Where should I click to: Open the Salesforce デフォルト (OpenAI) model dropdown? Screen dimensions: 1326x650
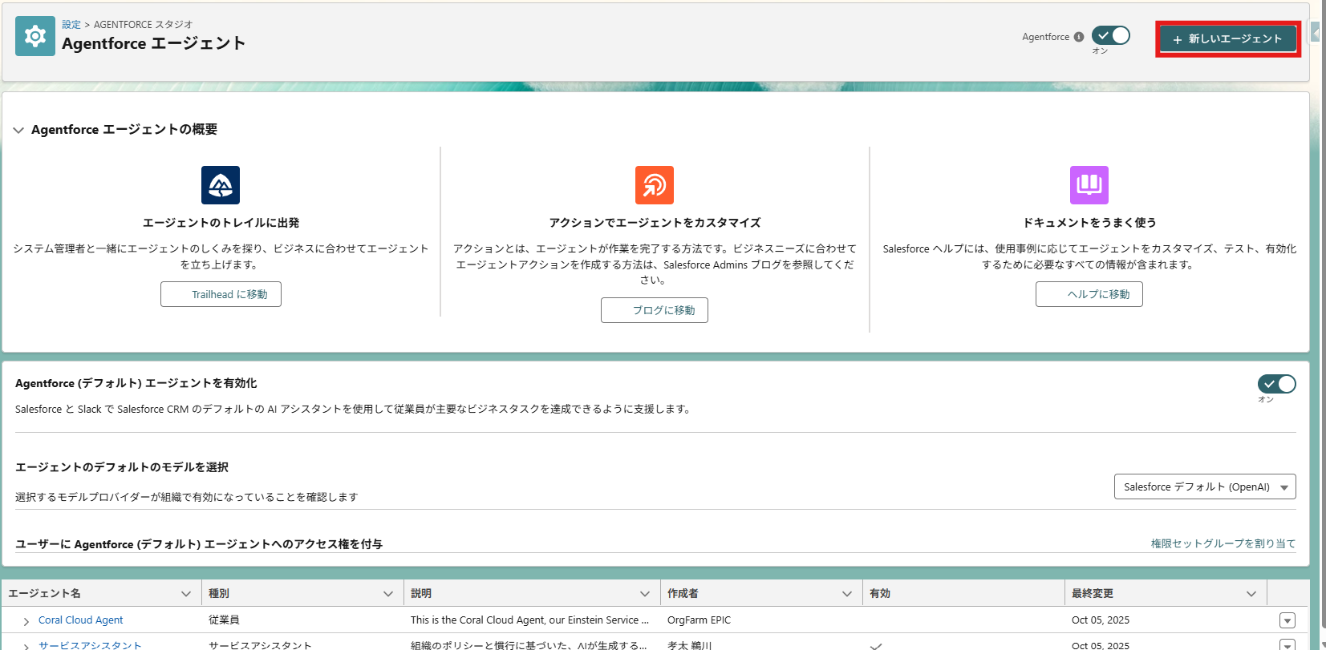point(1204,486)
